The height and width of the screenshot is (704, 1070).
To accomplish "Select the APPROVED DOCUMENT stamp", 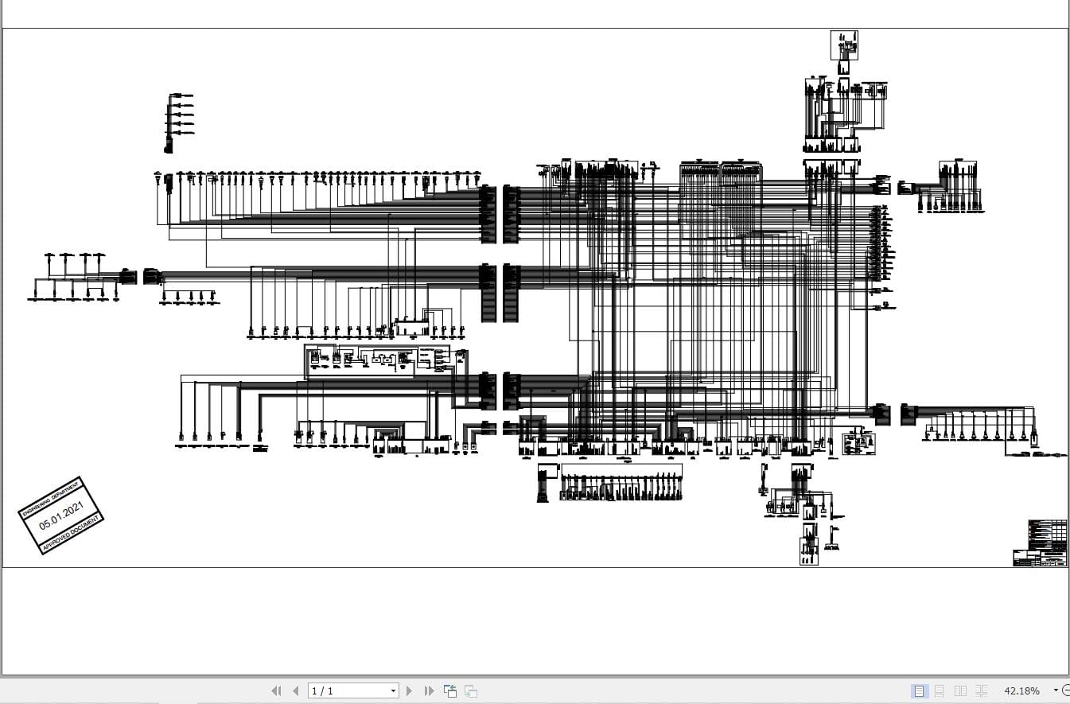I will 71,535.
